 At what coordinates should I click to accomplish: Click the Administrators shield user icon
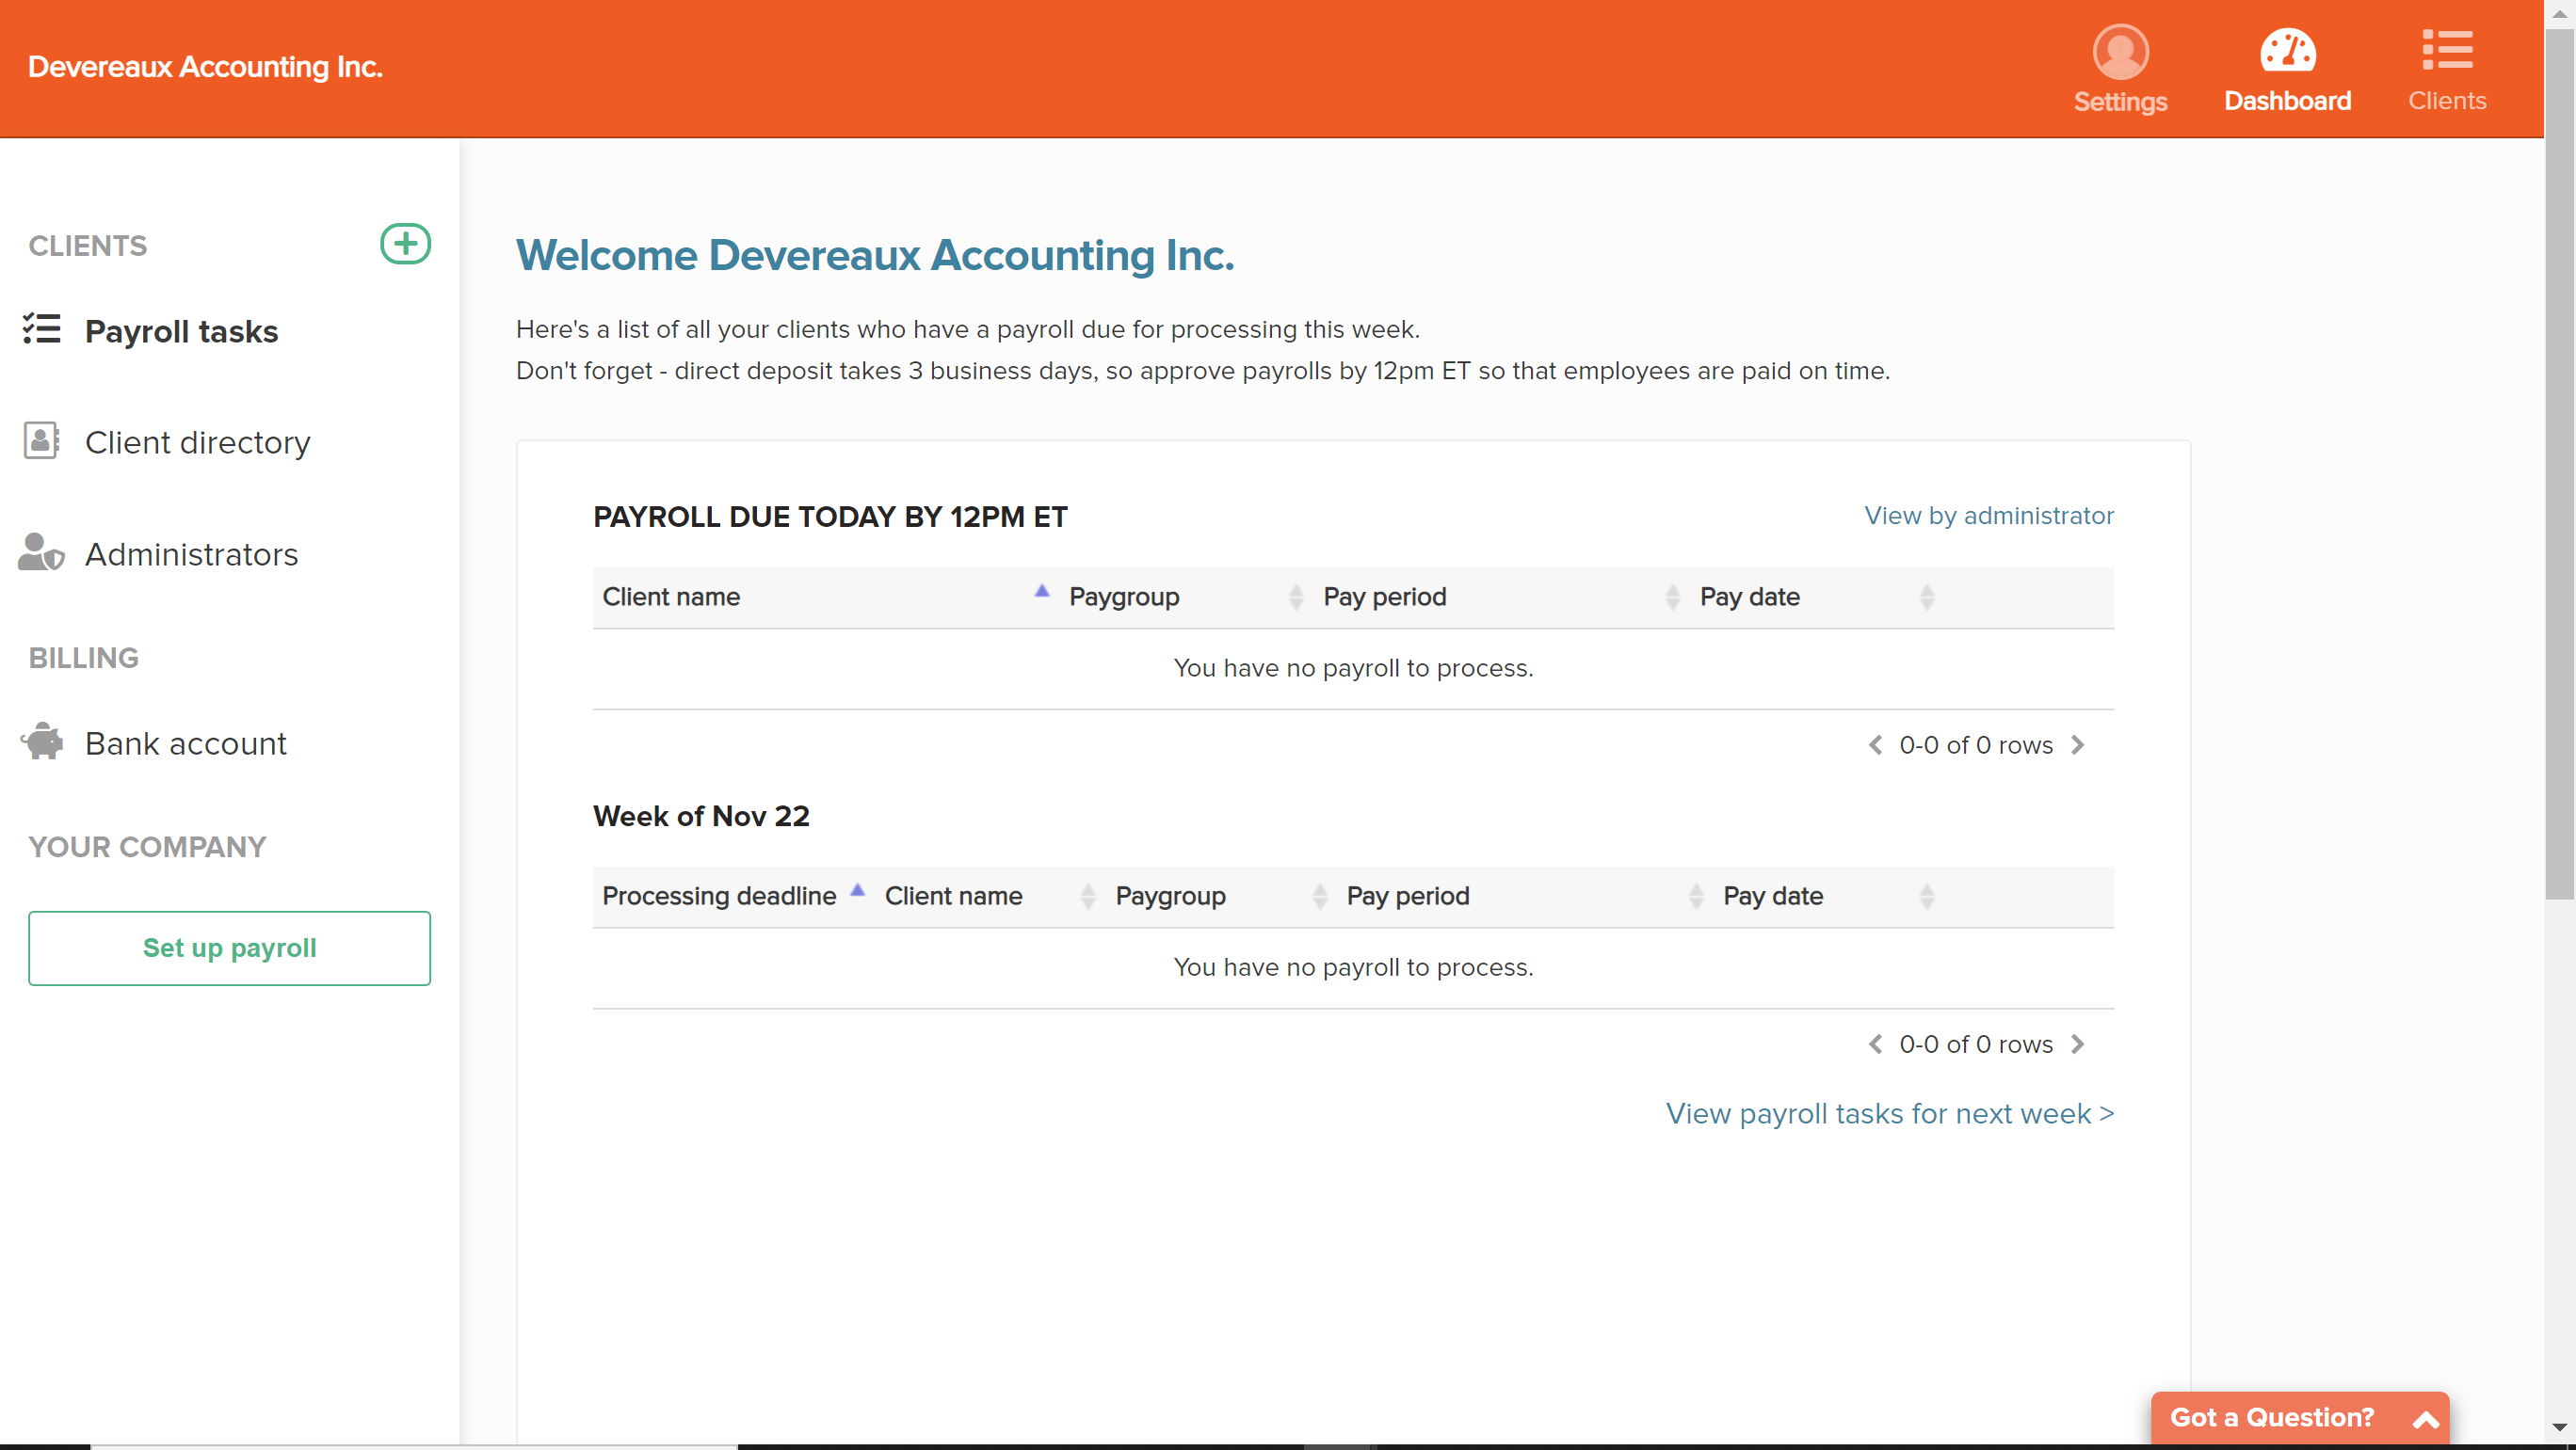click(42, 552)
